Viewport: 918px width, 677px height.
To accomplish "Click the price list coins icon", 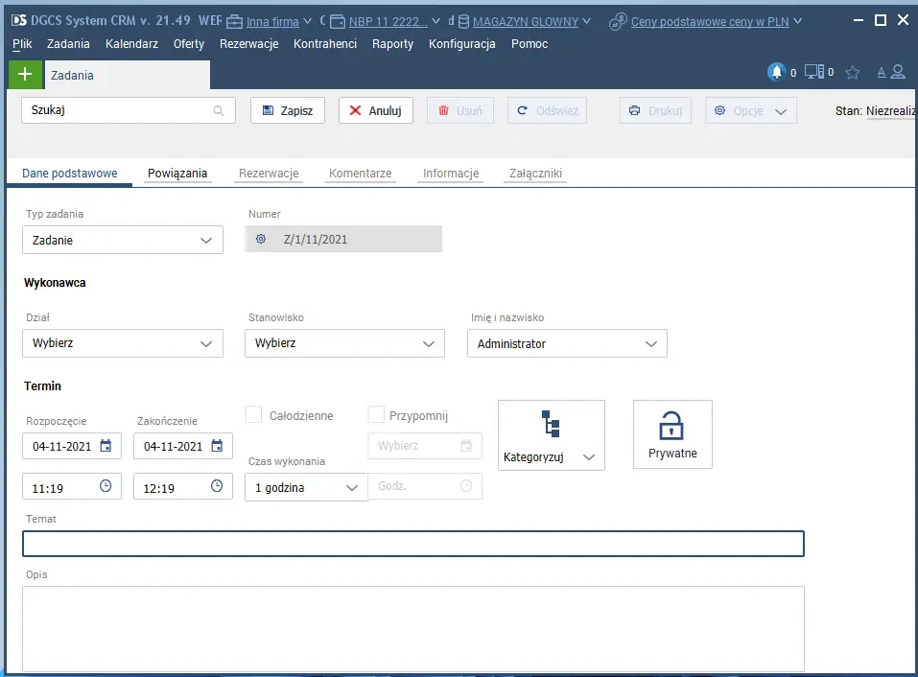I will click(618, 22).
